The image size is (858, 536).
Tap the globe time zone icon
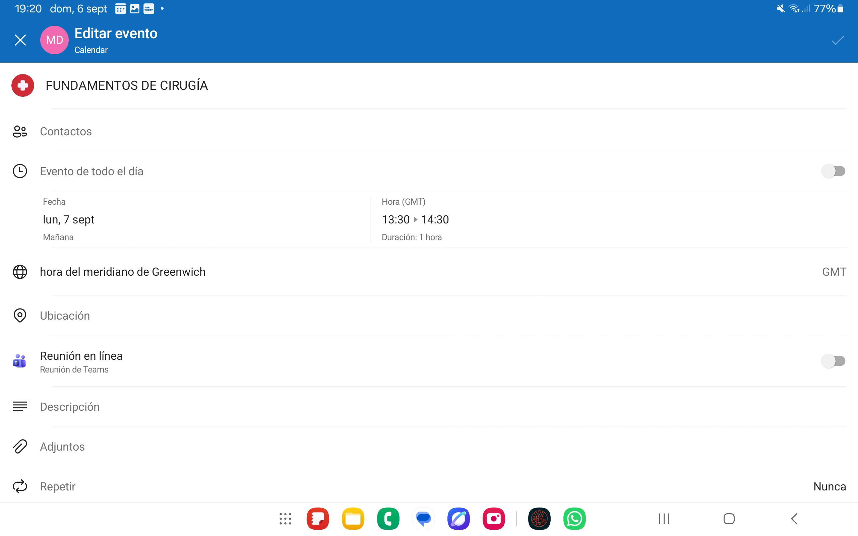(x=20, y=272)
